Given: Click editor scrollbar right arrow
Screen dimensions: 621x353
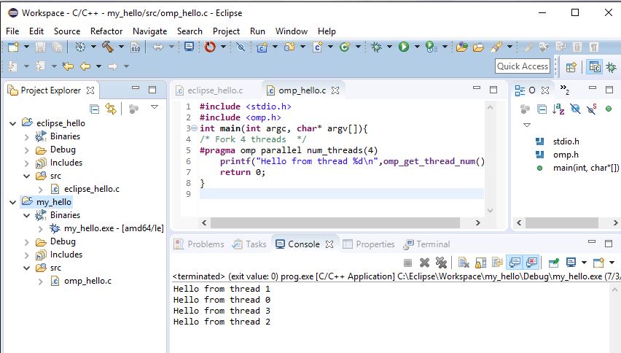Looking at the screenshot, I should click(x=478, y=222).
